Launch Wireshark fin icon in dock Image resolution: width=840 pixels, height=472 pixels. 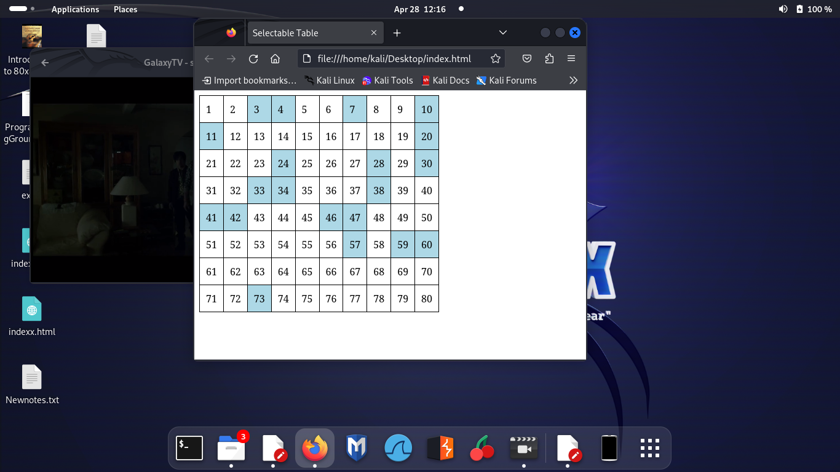point(398,448)
